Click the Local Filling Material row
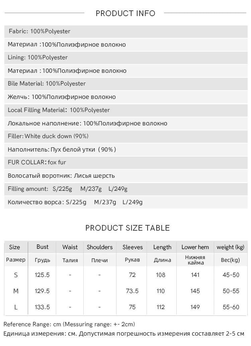The width and height of the screenshot is (251, 346). coord(126,110)
